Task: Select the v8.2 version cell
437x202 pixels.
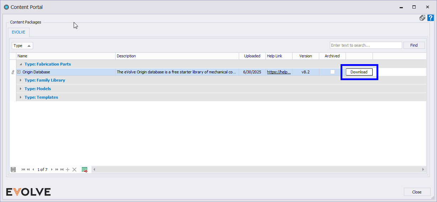Action: tap(306, 72)
